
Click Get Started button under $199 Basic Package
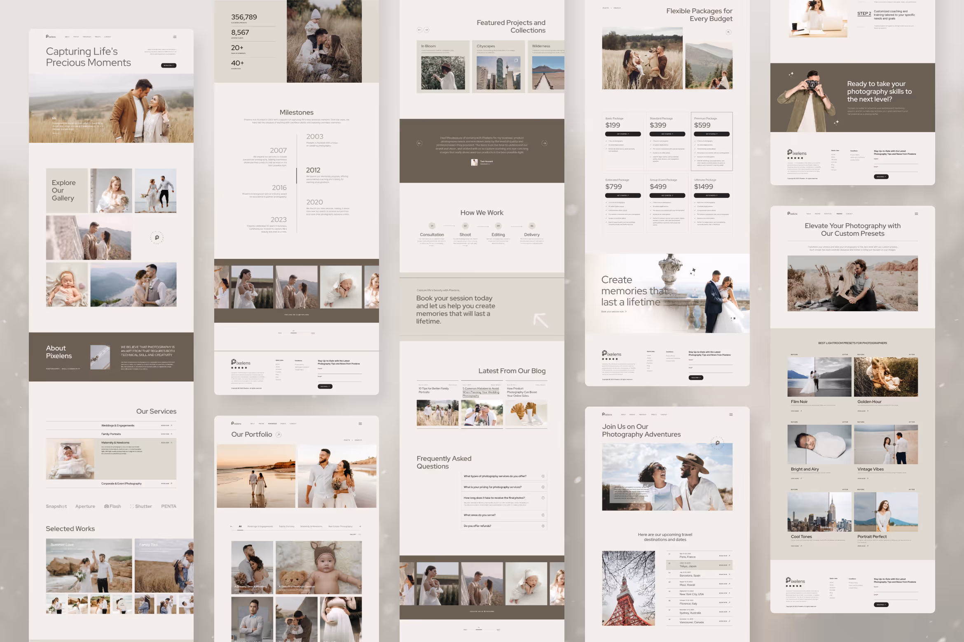coord(622,134)
